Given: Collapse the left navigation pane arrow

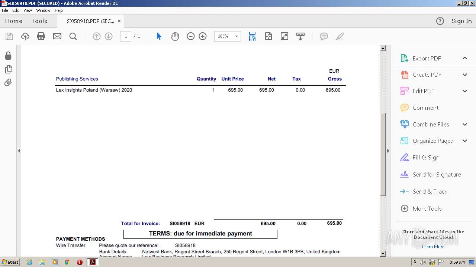Looking at the screenshot, I should click(19, 151).
